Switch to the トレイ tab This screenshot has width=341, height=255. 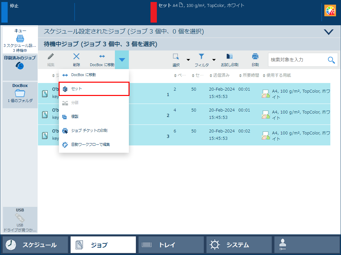pos(171,245)
